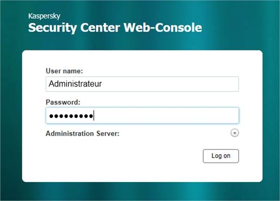Focus the Password input field
280x201 pixels.
(x=142, y=116)
